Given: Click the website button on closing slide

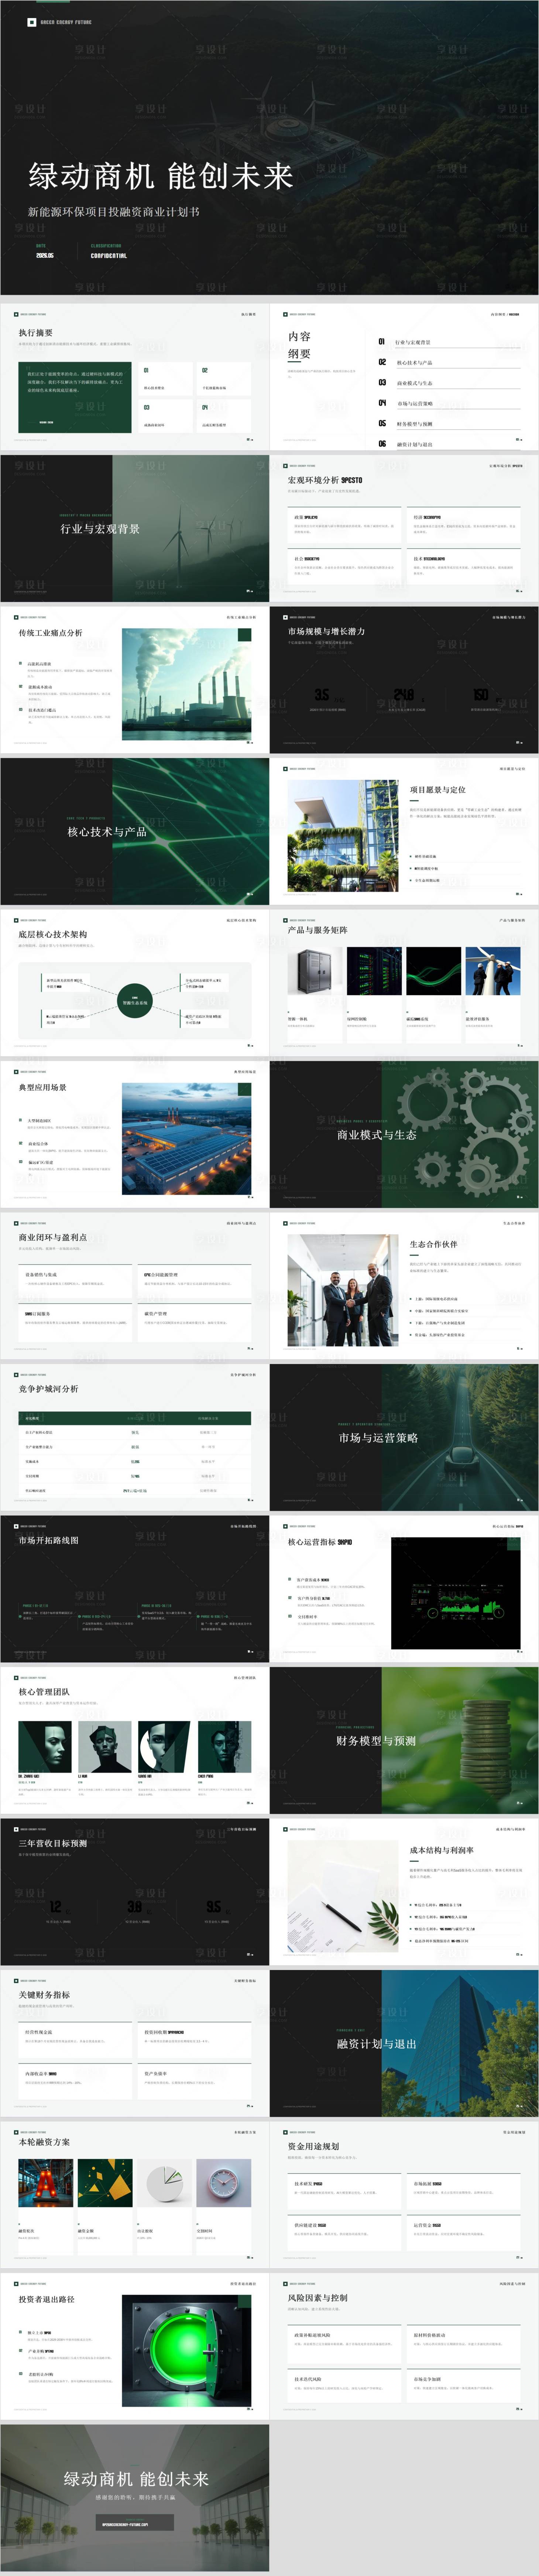Looking at the screenshot, I should click(136, 2523).
